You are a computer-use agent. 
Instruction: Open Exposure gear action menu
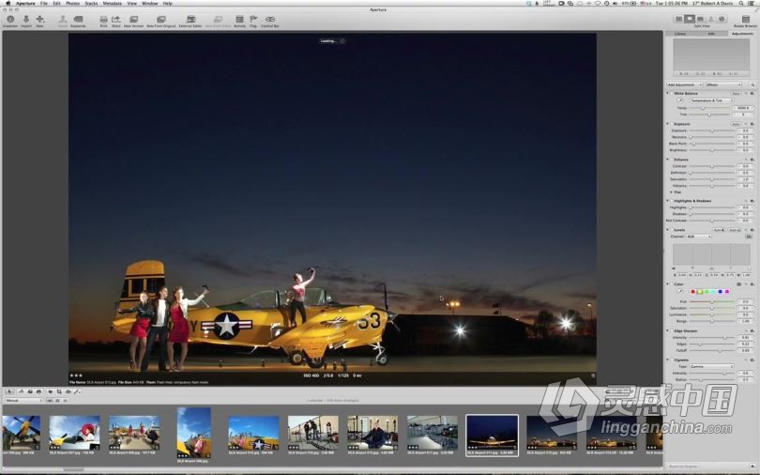click(752, 124)
